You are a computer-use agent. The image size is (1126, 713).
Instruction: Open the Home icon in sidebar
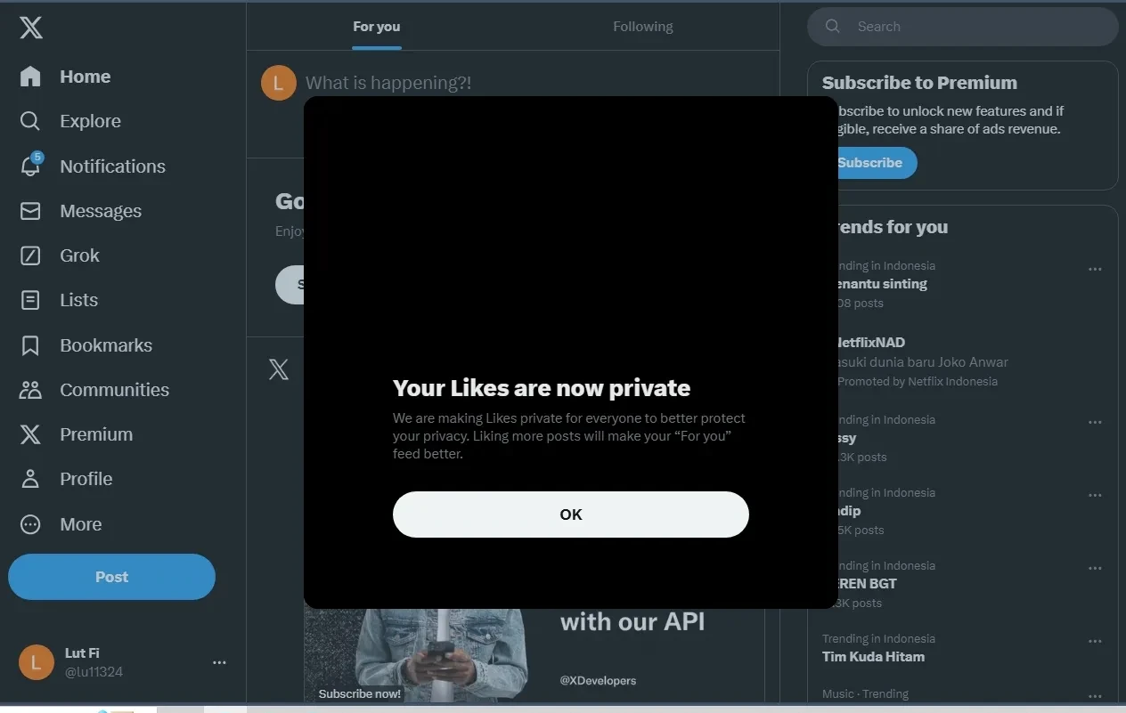(x=30, y=77)
